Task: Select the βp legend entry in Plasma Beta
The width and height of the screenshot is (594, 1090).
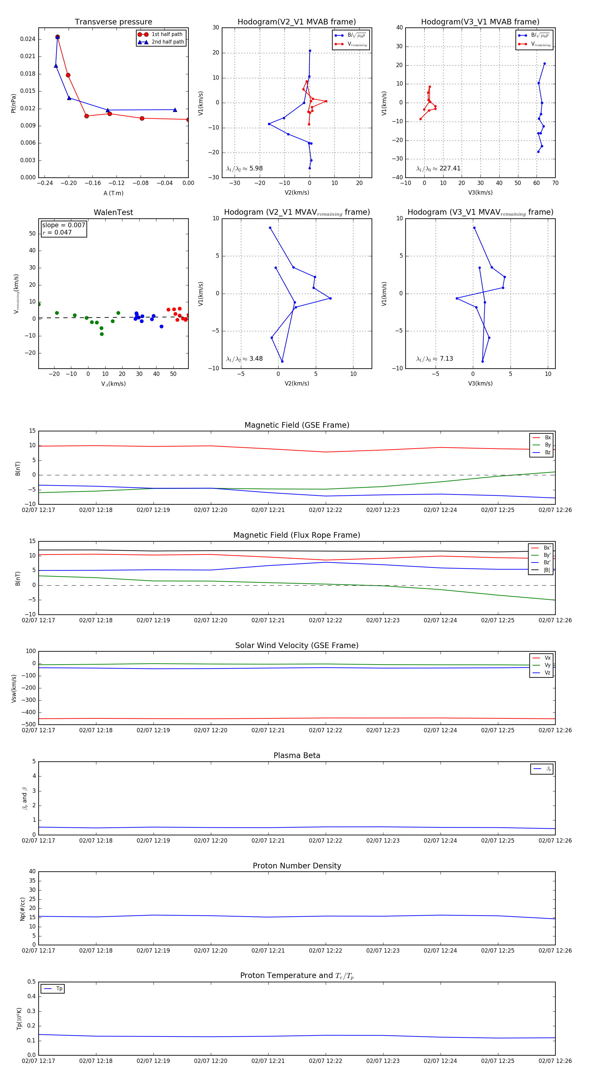Action: pyautogui.click(x=543, y=769)
